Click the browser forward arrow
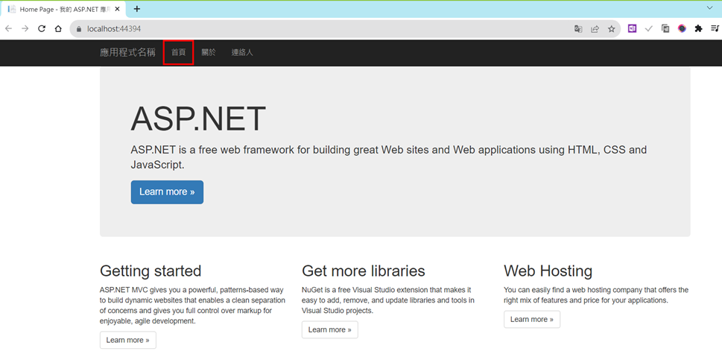Screen dimensions: 722x360 (25, 28)
